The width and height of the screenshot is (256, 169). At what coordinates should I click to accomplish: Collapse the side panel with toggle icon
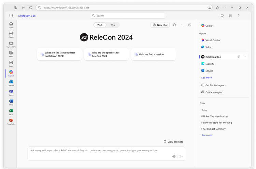click(189, 25)
